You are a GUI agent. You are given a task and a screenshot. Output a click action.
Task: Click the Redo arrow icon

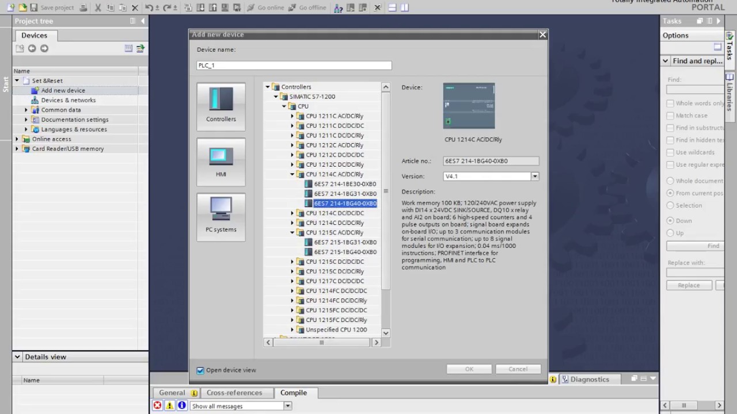click(x=166, y=7)
